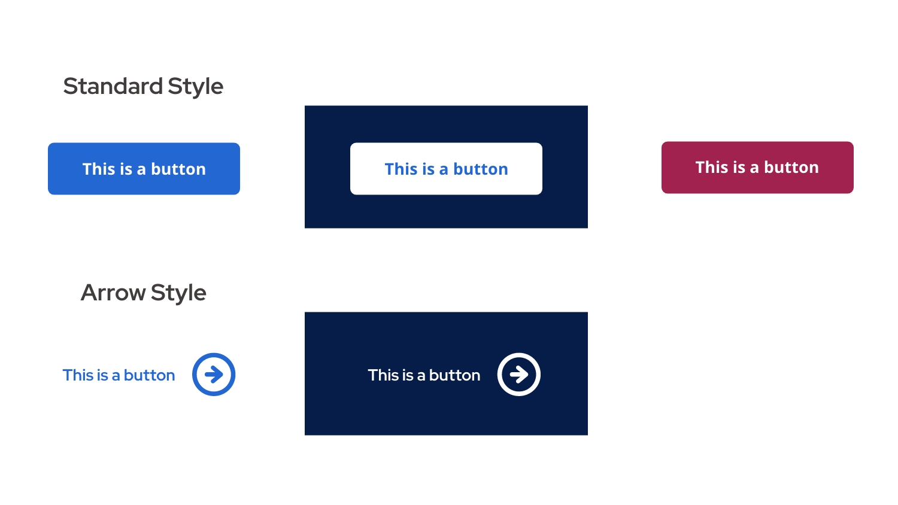Click the blue 'This is a button' link text
Screen dimensions: 898x505
tap(119, 375)
